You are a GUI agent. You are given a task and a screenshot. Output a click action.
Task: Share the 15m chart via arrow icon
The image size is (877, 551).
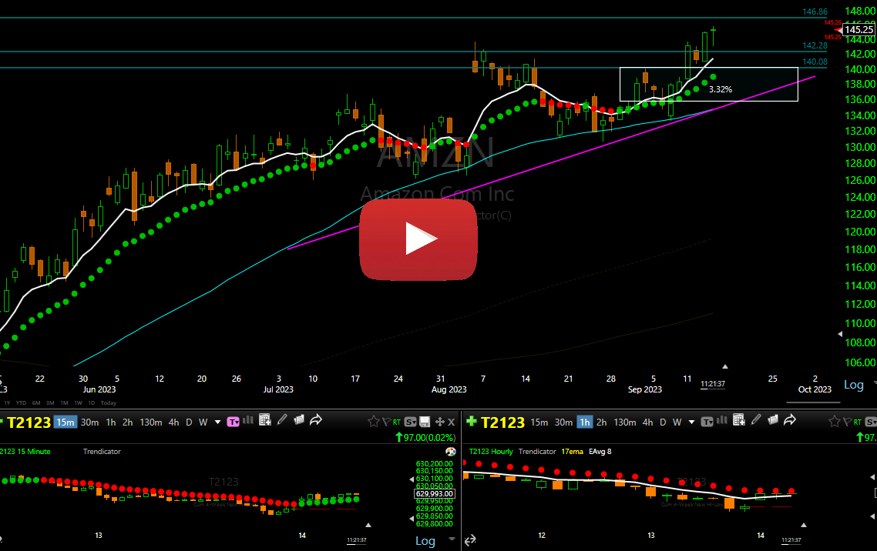[316, 420]
